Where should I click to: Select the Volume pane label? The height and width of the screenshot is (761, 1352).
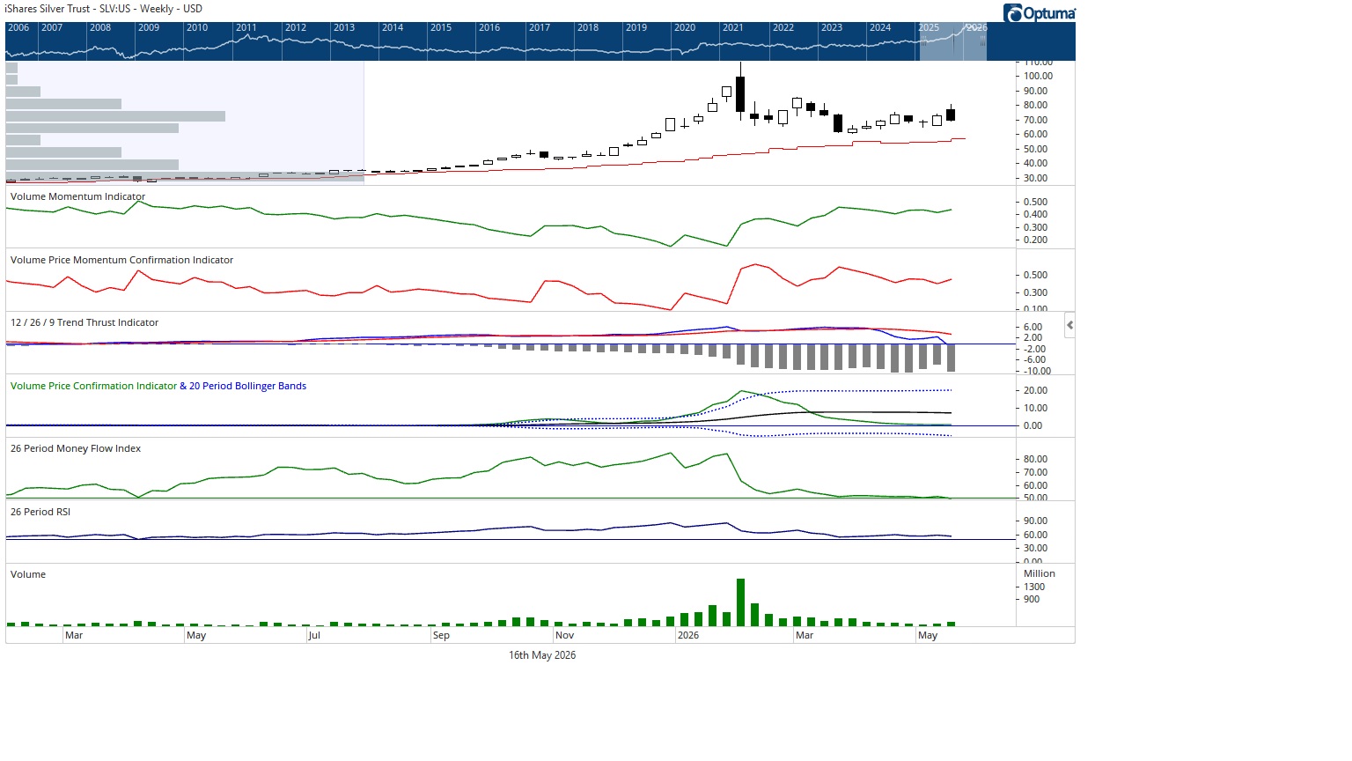pos(28,574)
